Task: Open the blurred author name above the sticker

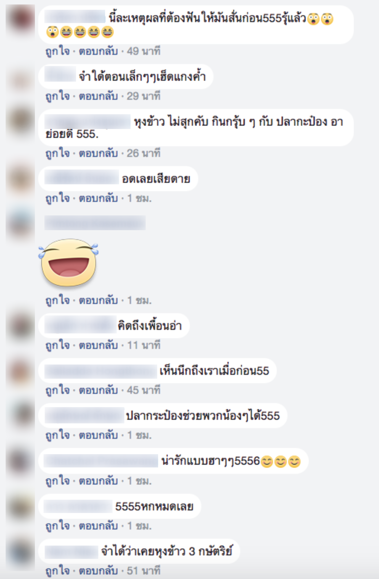Action: coord(95,223)
